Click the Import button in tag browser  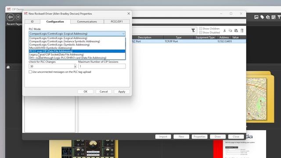point(163,136)
